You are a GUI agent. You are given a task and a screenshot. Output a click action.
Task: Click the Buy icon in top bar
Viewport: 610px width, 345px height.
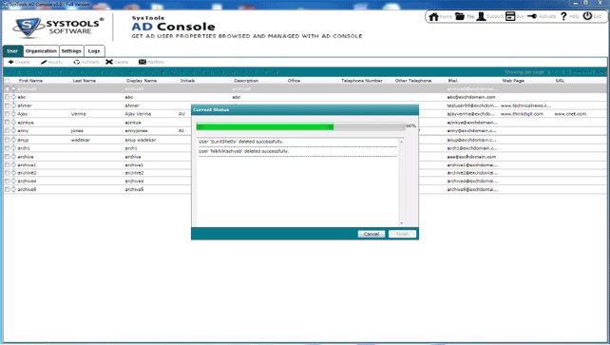pos(510,16)
